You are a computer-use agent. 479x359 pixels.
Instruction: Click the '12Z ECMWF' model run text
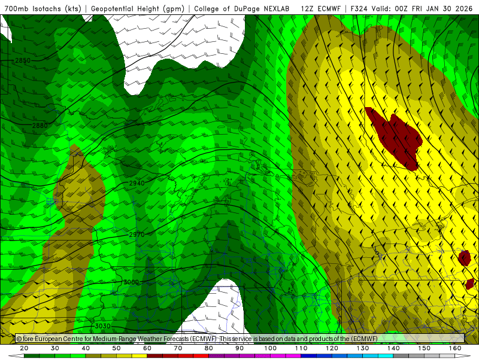(x=320, y=9)
